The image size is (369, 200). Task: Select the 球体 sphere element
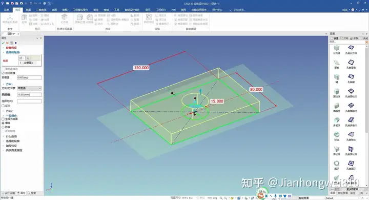tap(337, 136)
